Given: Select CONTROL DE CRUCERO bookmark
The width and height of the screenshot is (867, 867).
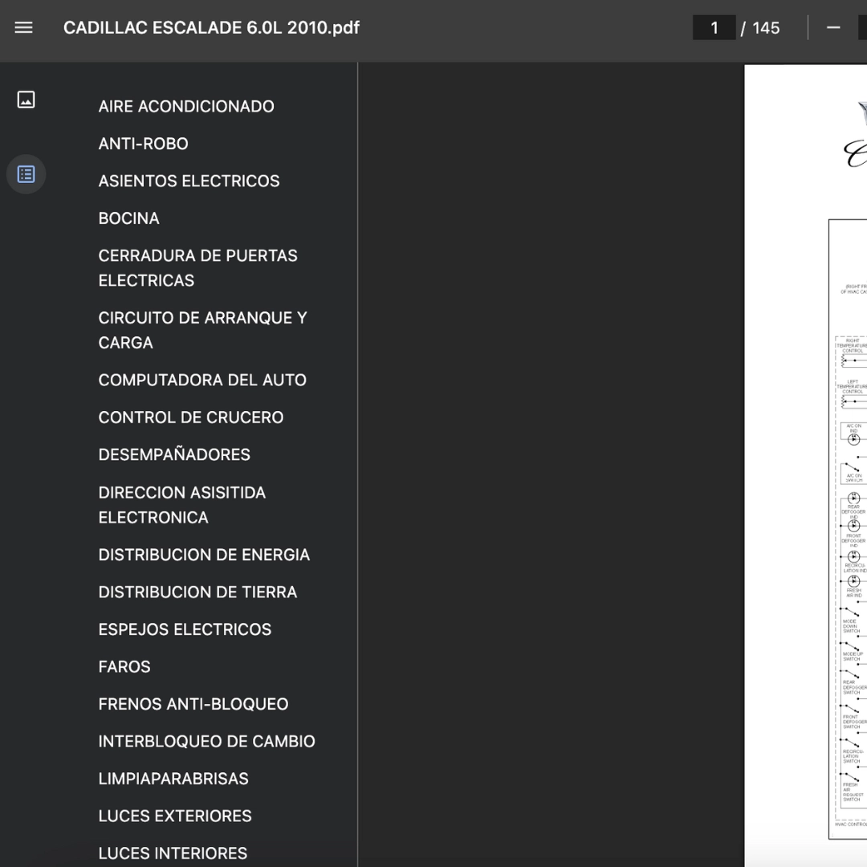Looking at the screenshot, I should coord(191,417).
